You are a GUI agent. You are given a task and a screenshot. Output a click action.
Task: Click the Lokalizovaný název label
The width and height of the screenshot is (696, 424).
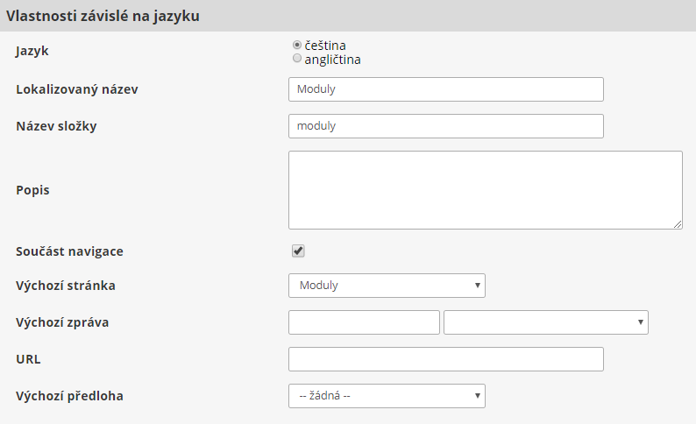[x=77, y=89]
